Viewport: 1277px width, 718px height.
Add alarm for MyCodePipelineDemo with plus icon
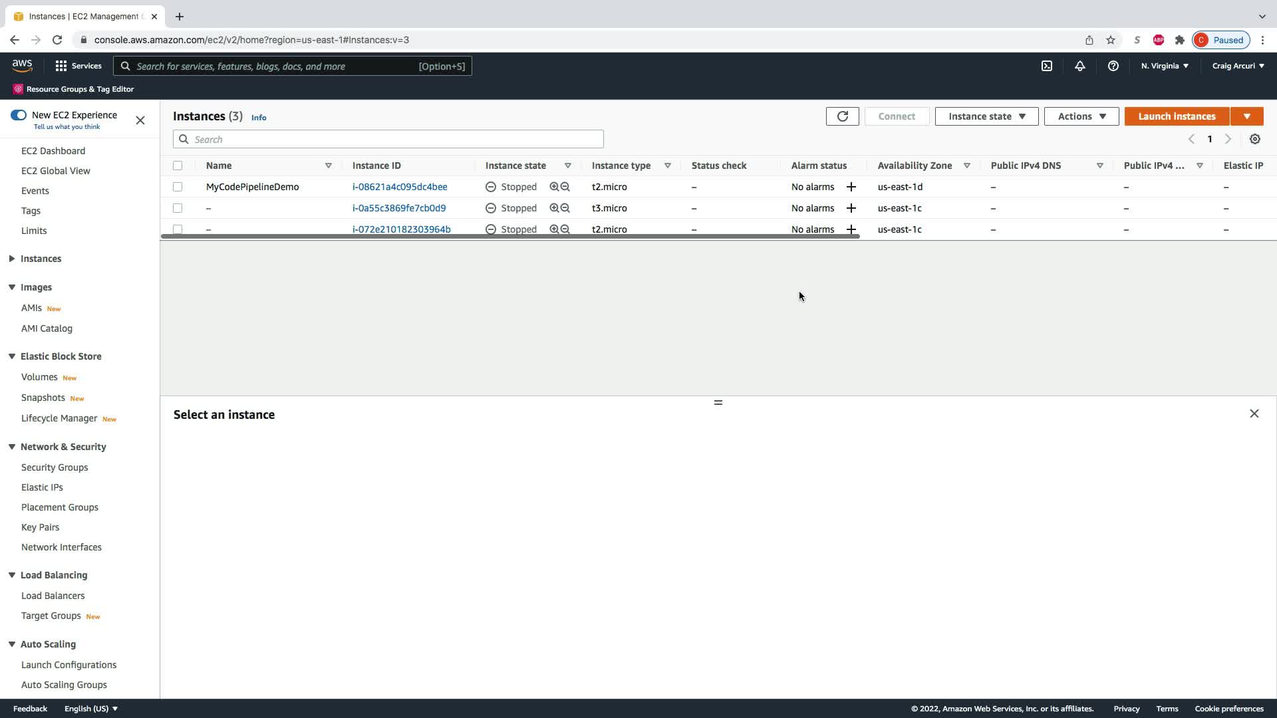pos(851,187)
